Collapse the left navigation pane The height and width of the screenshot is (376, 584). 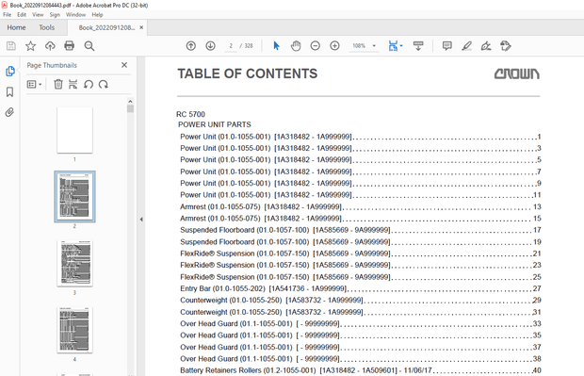pos(141,220)
